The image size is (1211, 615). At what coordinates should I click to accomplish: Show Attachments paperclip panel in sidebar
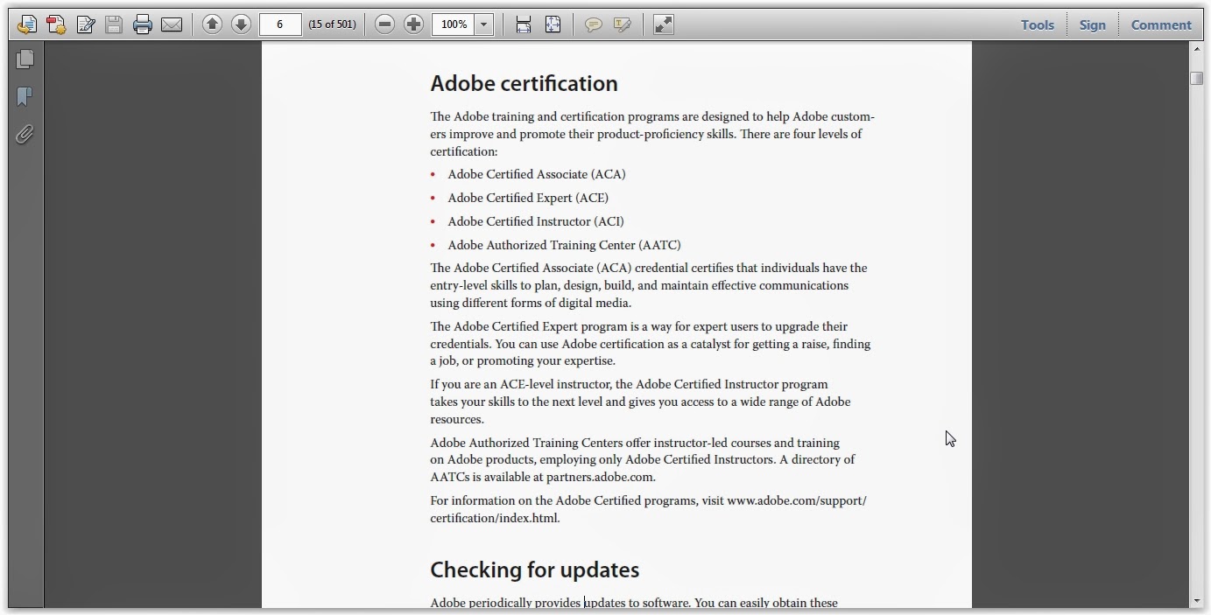[25, 134]
